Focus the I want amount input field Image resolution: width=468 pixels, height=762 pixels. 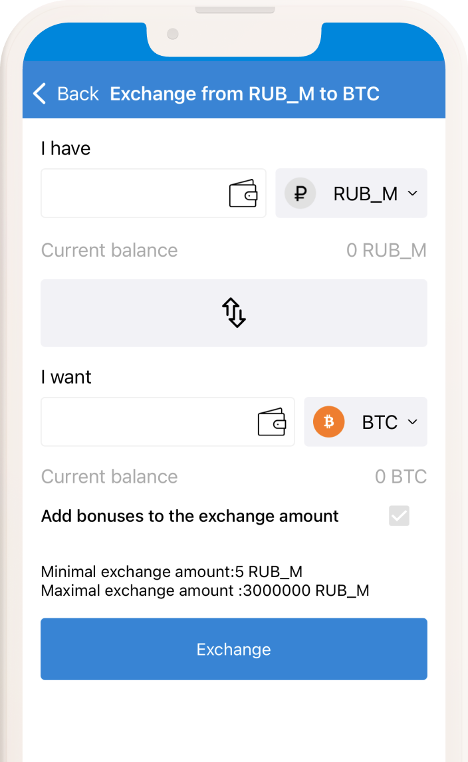point(146,422)
